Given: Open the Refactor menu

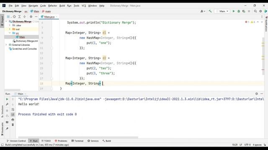Looking at the screenshot, I should [52, 5].
